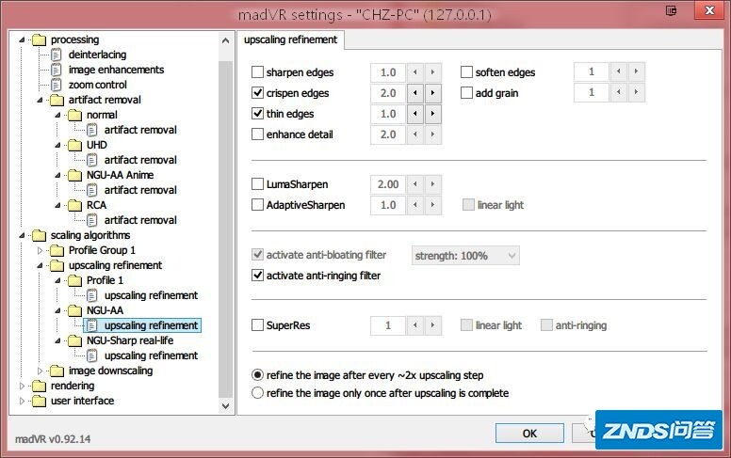
Task: Click the OK button
Action: (x=529, y=434)
